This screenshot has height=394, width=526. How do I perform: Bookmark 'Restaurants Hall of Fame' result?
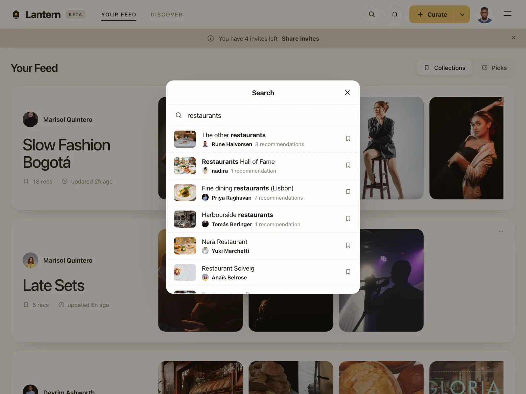[x=348, y=165]
